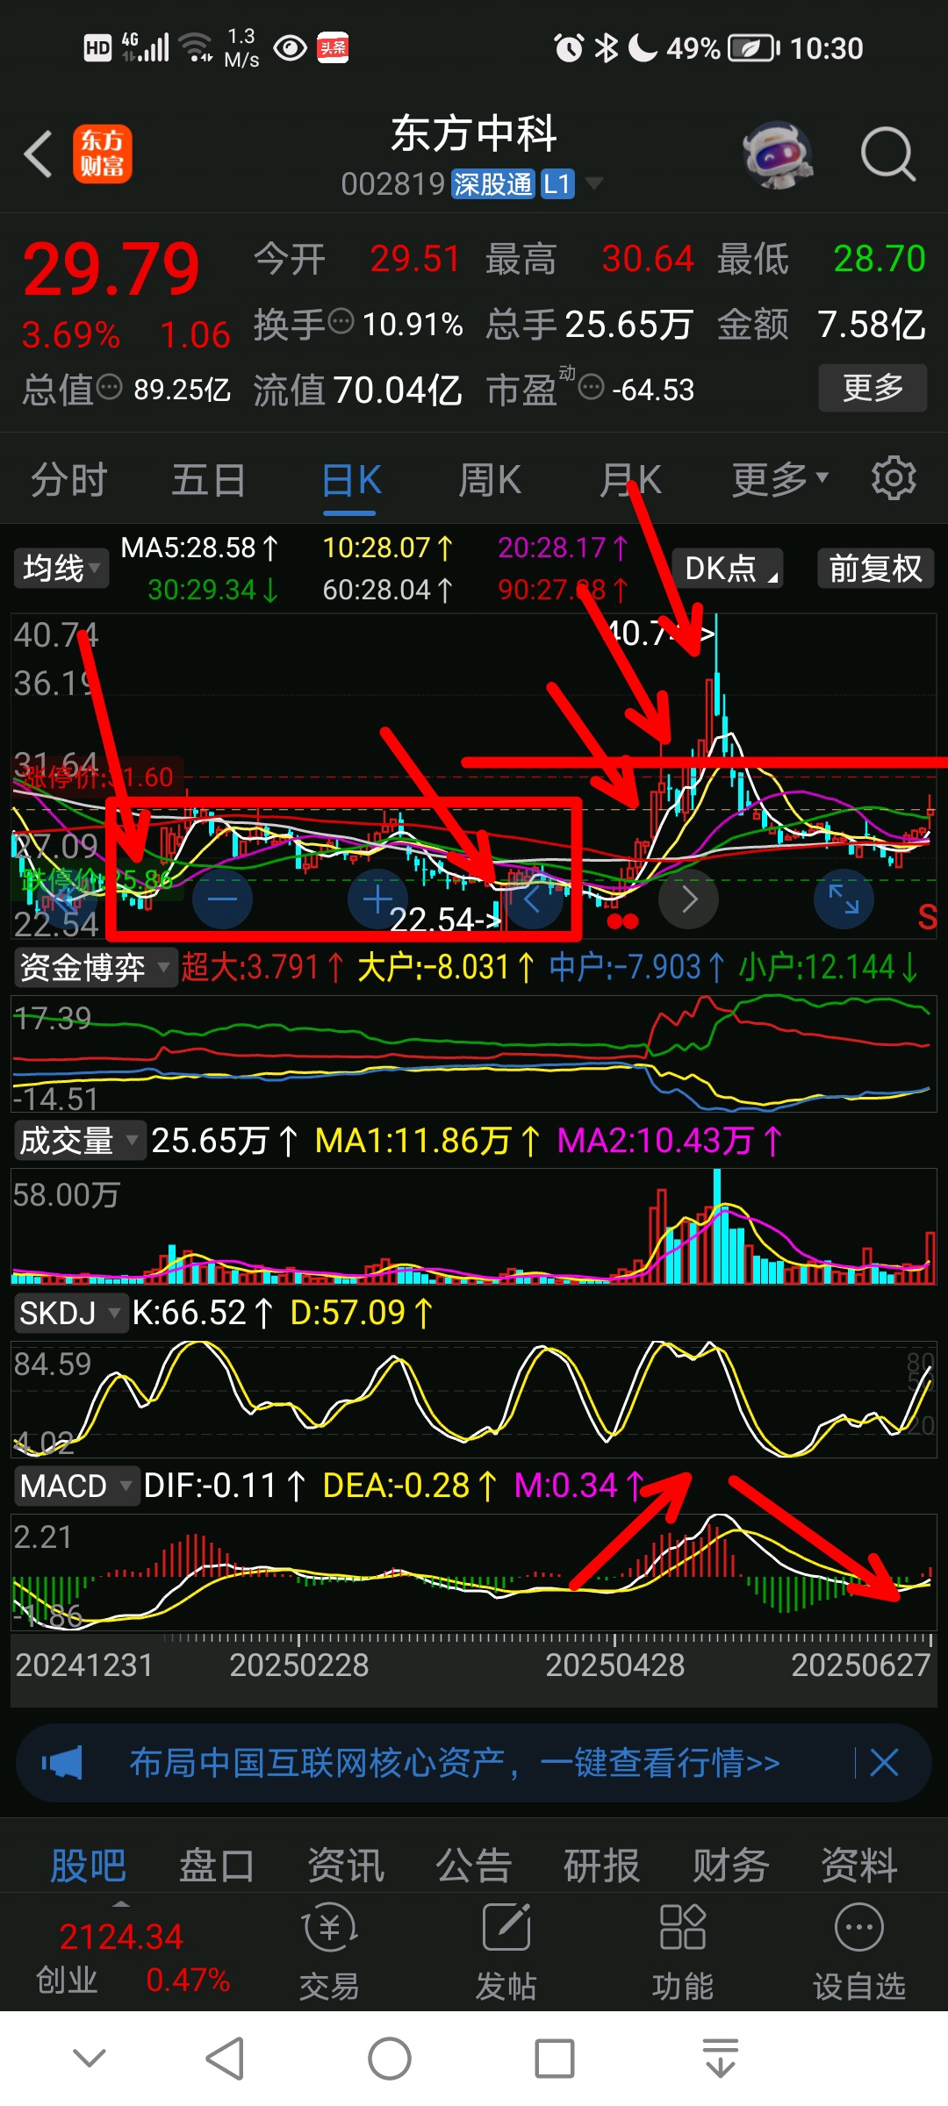Open the DK点 dropdown
The height and width of the screenshot is (2106, 948).
click(728, 569)
